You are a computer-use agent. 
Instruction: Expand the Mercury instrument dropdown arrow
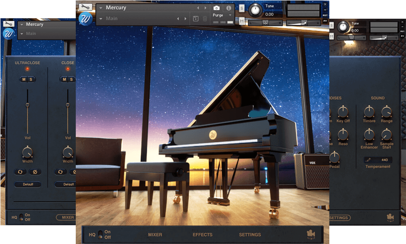(x=101, y=8)
